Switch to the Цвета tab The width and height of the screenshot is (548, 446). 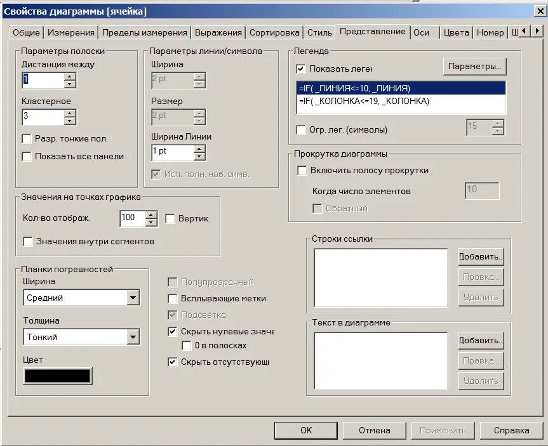pyautogui.click(x=456, y=32)
